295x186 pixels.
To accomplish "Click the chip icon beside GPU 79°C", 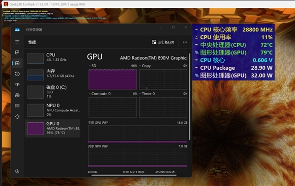I will click(197, 53).
